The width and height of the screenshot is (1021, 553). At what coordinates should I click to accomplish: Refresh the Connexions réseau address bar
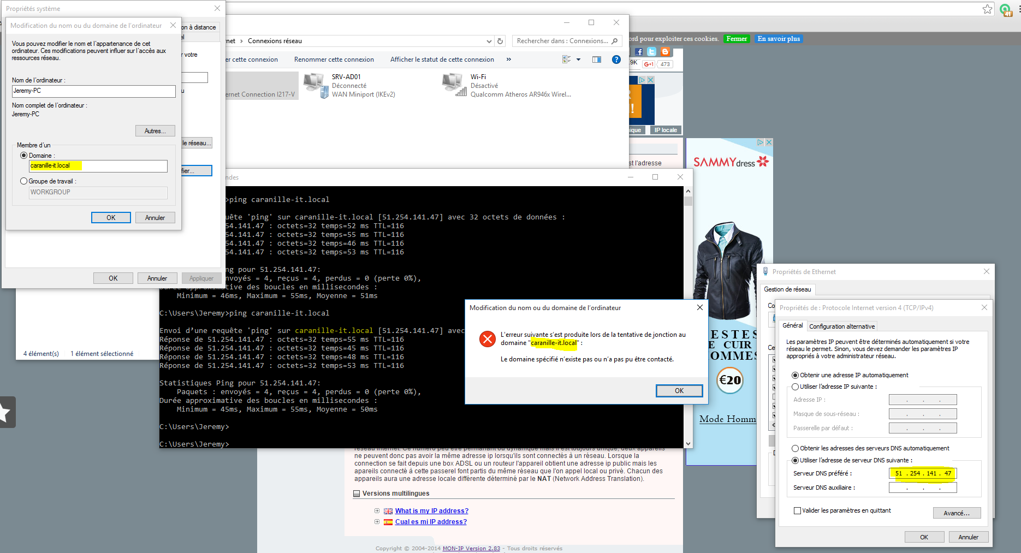click(500, 41)
